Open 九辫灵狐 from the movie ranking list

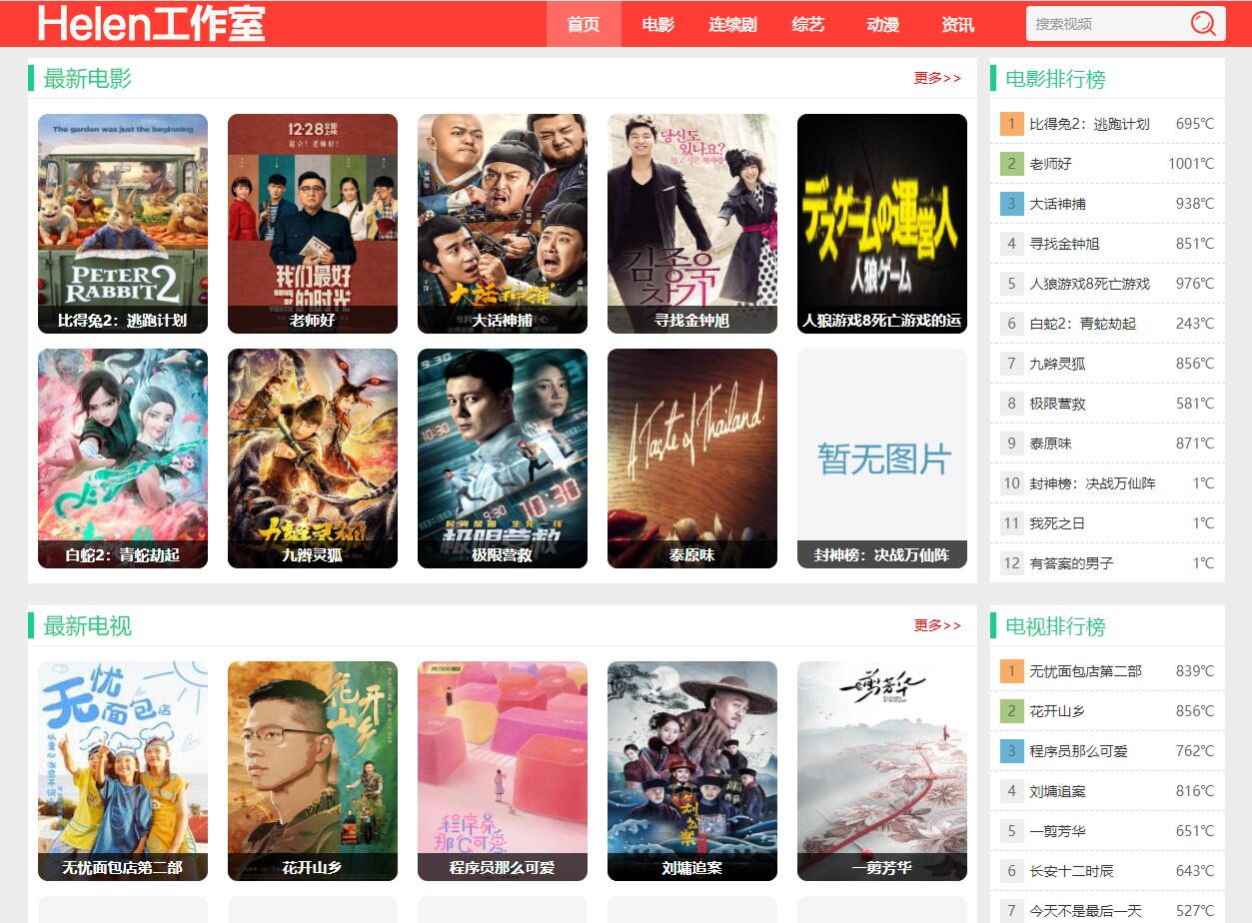1057,364
